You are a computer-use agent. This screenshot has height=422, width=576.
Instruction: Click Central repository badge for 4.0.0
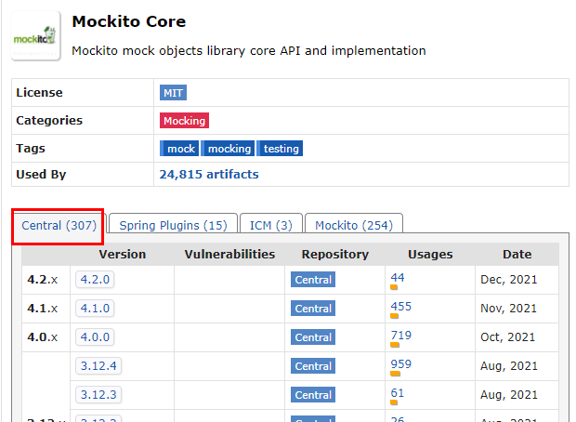(x=313, y=337)
